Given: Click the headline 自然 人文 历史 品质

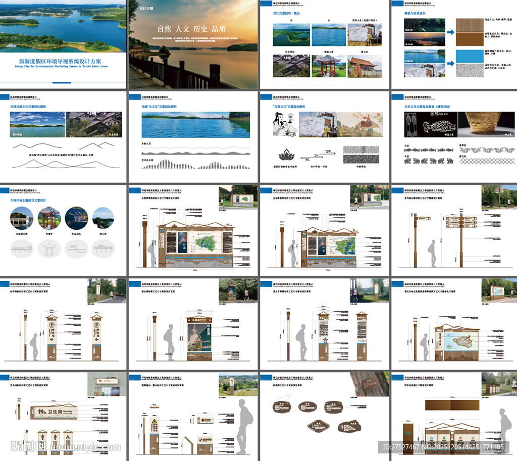Looking at the screenshot, I should pyautogui.click(x=191, y=29).
